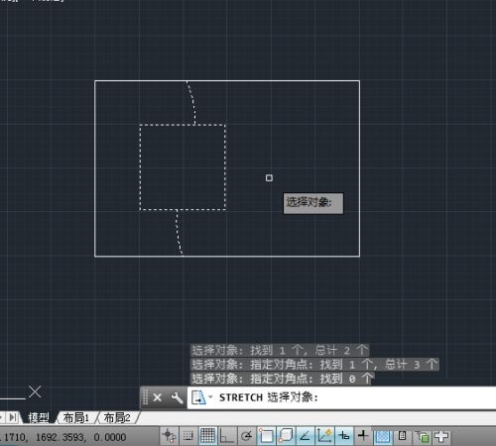This screenshot has height=446, width=496.
Task: Open command line customize wrench
Action: 177,397
